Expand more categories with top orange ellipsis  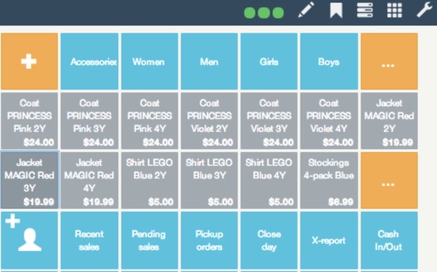pyautogui.click(x=389, y=61)
